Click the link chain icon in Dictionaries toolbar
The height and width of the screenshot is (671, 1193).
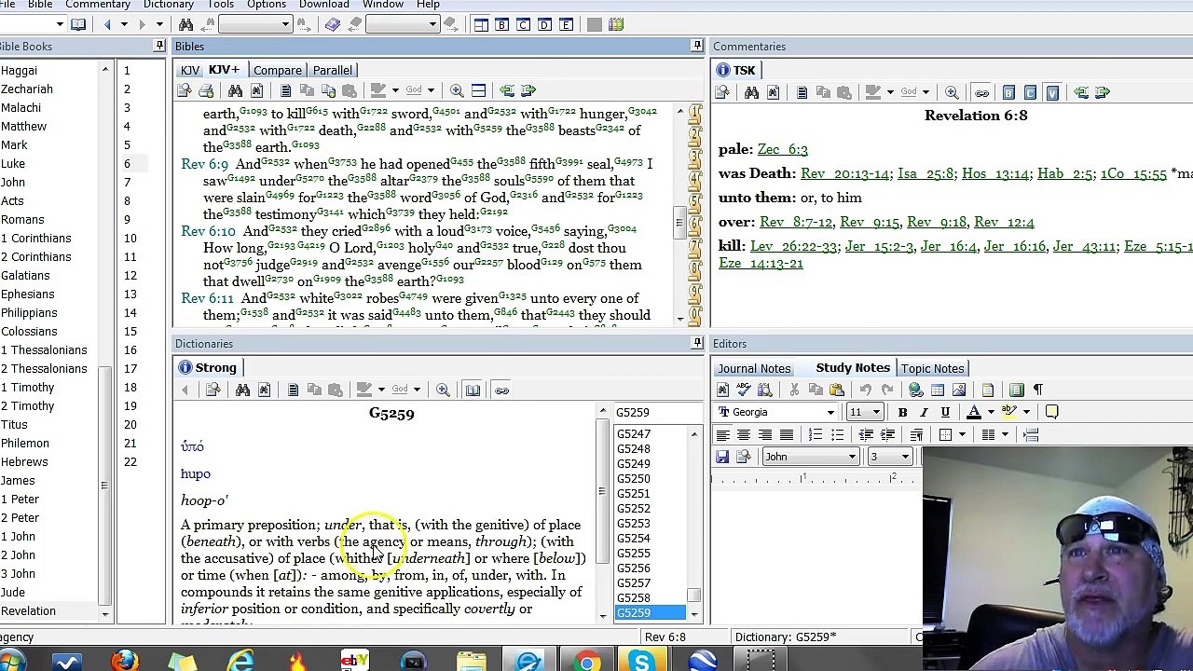pyautogui.click(x=501, y=390)
